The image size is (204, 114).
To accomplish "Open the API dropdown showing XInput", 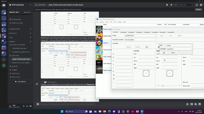I will click(179, 46).
